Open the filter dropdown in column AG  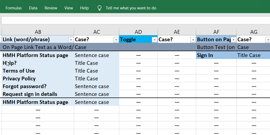pos(268,40)
